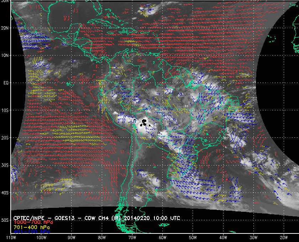Click the 30W longitude label
Viewport: 299px width, 242px height.
point(253,238)
